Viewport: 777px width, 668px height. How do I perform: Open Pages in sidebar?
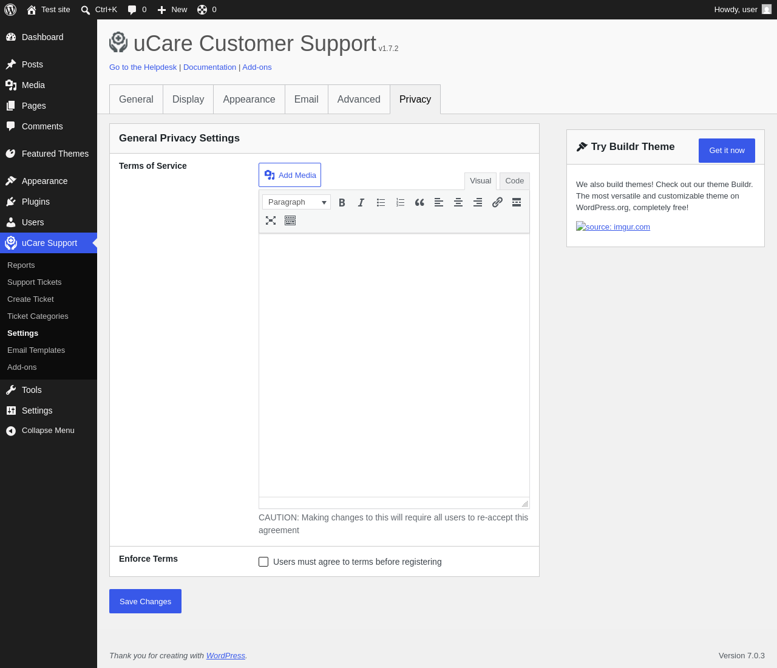(x=49, y=106)
